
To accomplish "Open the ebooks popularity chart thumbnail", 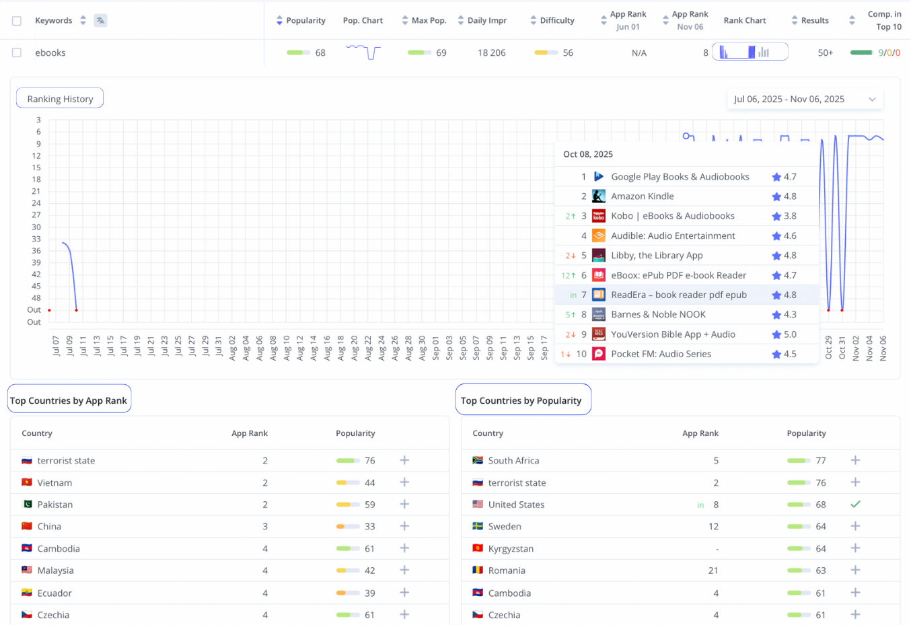I will coord(363,52).
